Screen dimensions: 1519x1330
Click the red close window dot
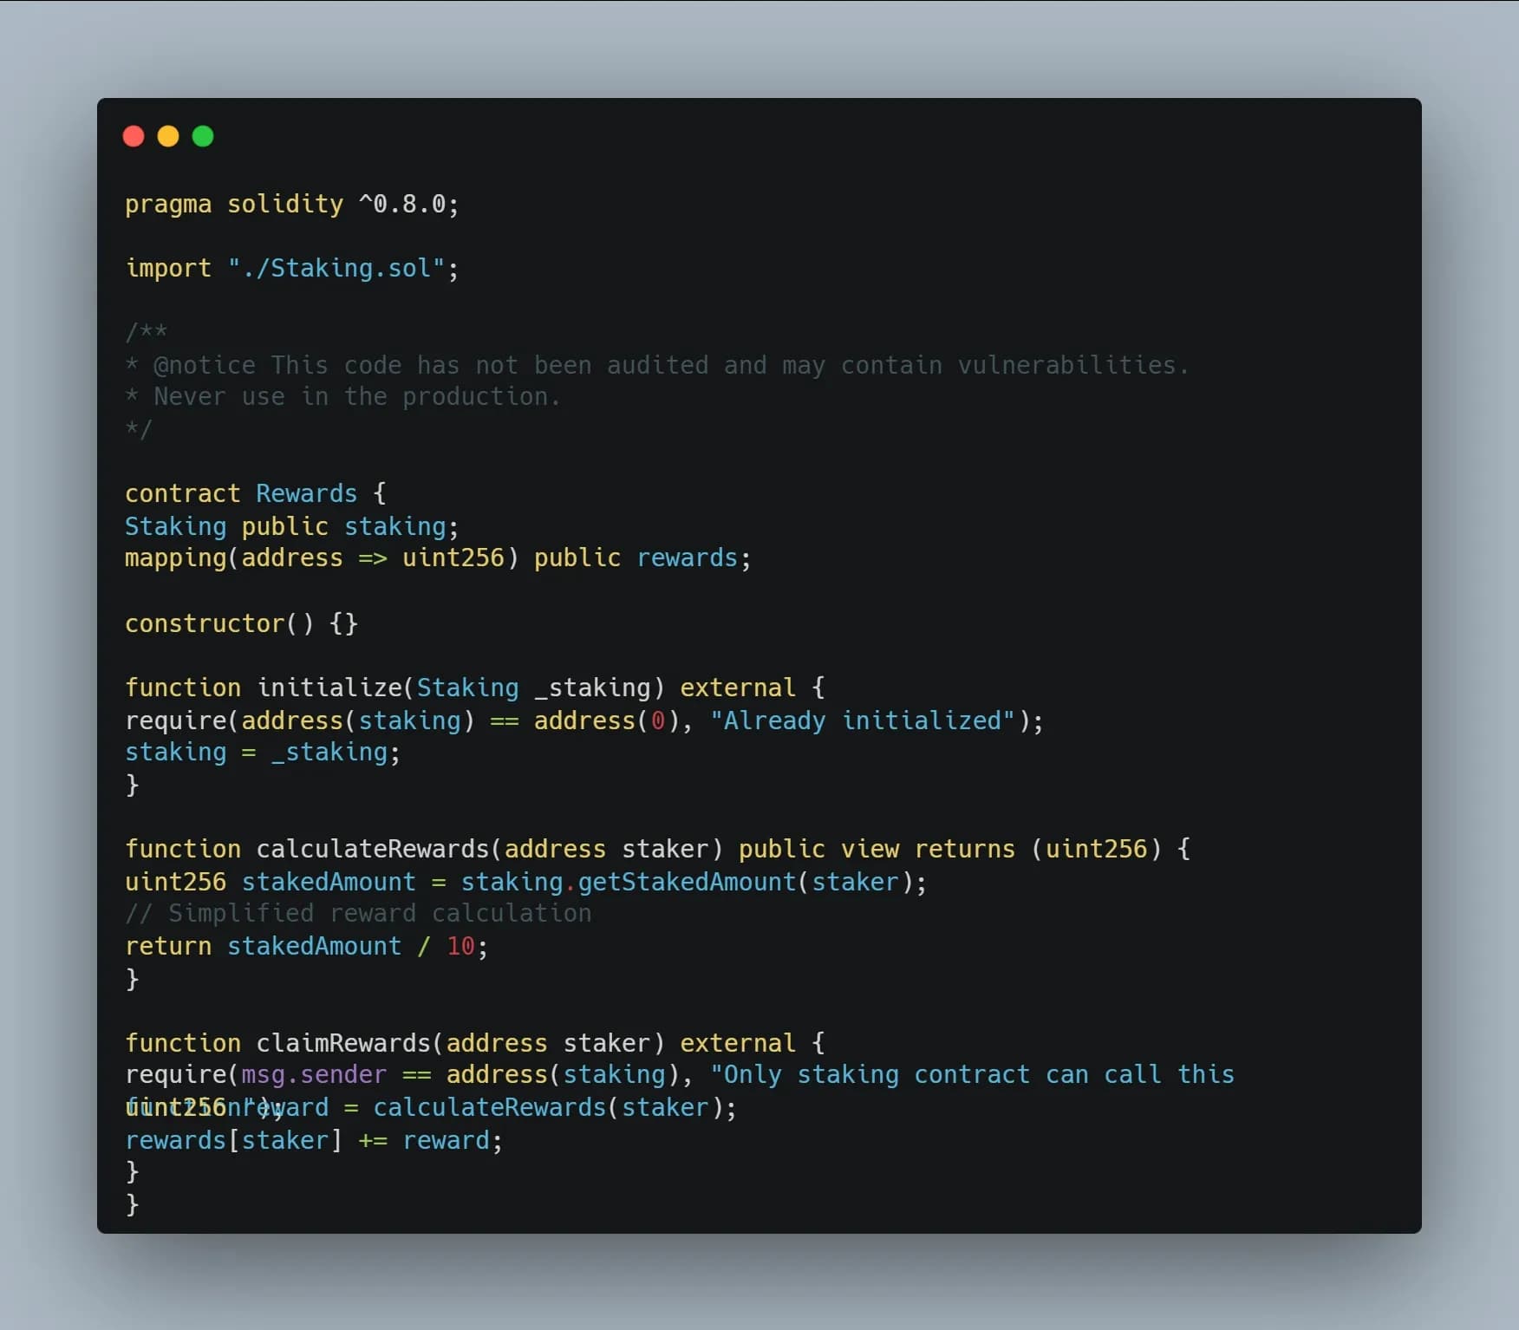134,136
